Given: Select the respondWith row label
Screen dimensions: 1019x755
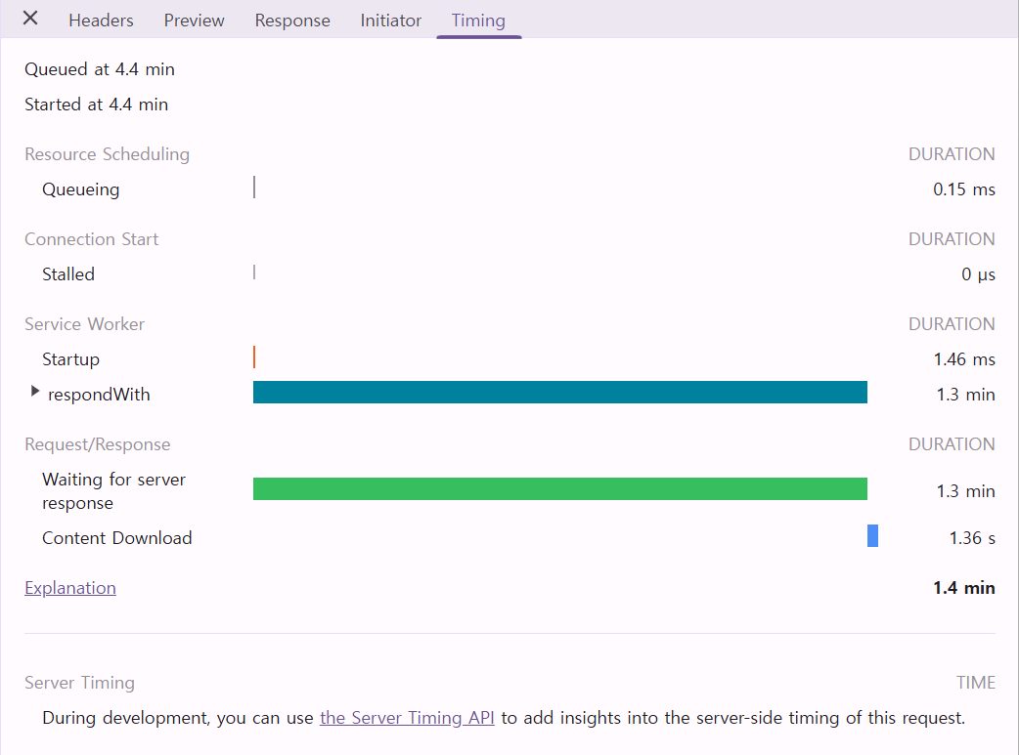Looking at the screenshot, I should pos(99,395).
